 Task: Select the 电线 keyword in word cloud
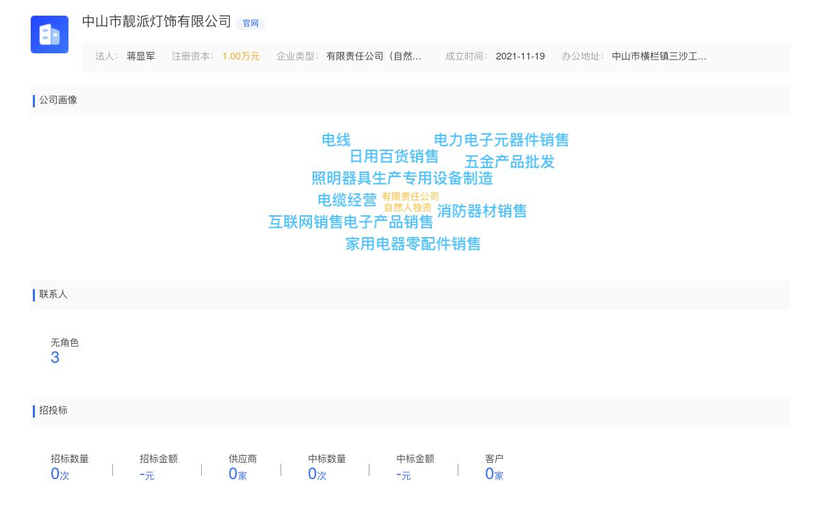coord(336,140)
